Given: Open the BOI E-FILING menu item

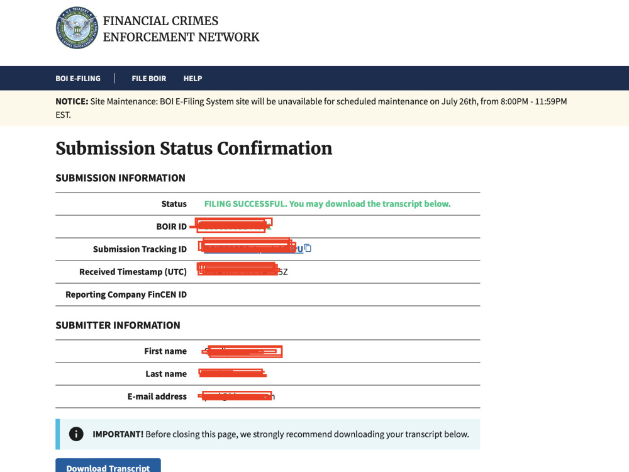Looking at the screenshot, I should coord(78,78).
